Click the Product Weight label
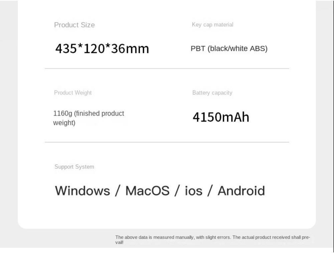Viewport: 334px width, 253px height. tap(72, 93)
